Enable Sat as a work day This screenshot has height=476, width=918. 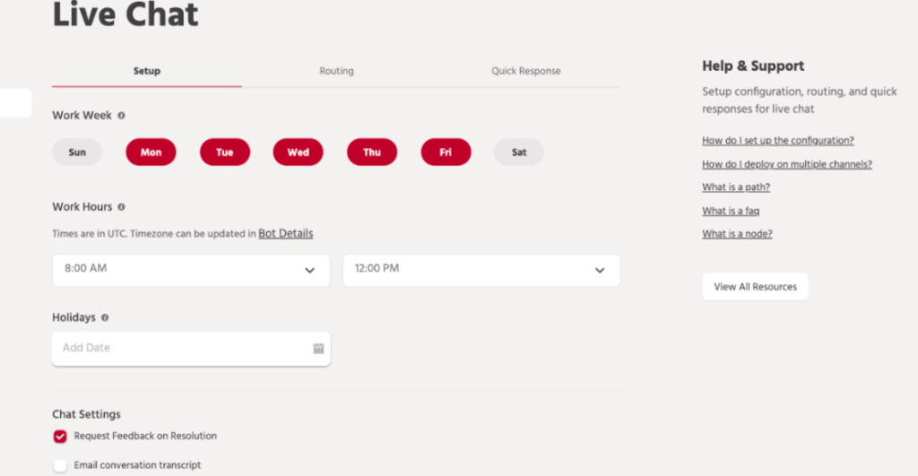click(x=519, y=152)
